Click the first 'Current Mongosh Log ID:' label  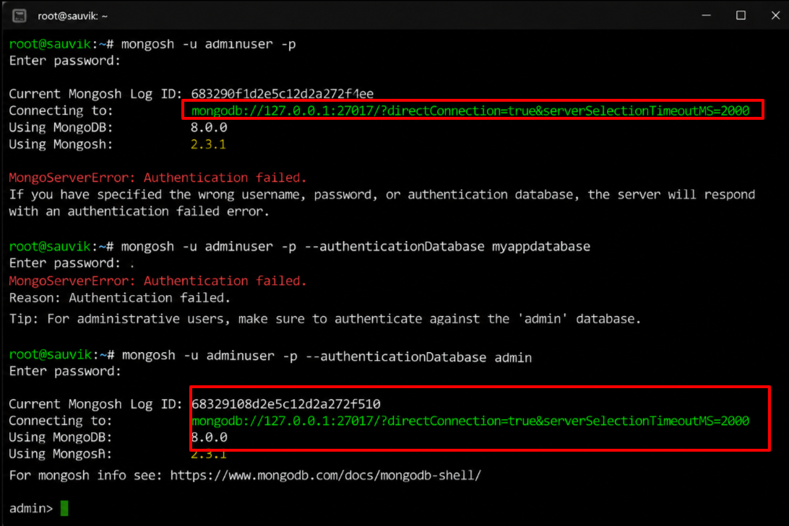[x=95, y=94]
